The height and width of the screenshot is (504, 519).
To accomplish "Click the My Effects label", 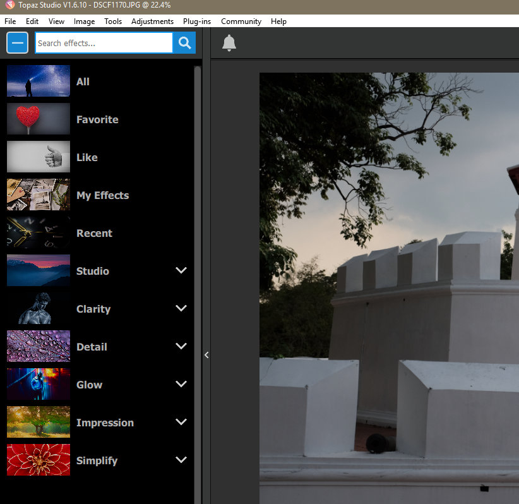I will pos(102,195).
